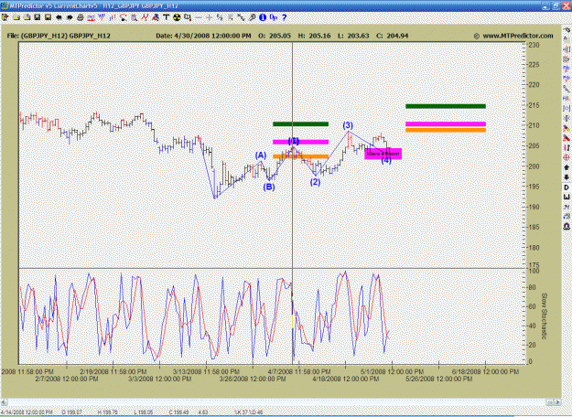Screen dimensions: 572x417
Task: Select the D timeframe icon in sidebar
Action: coord(567,187)
